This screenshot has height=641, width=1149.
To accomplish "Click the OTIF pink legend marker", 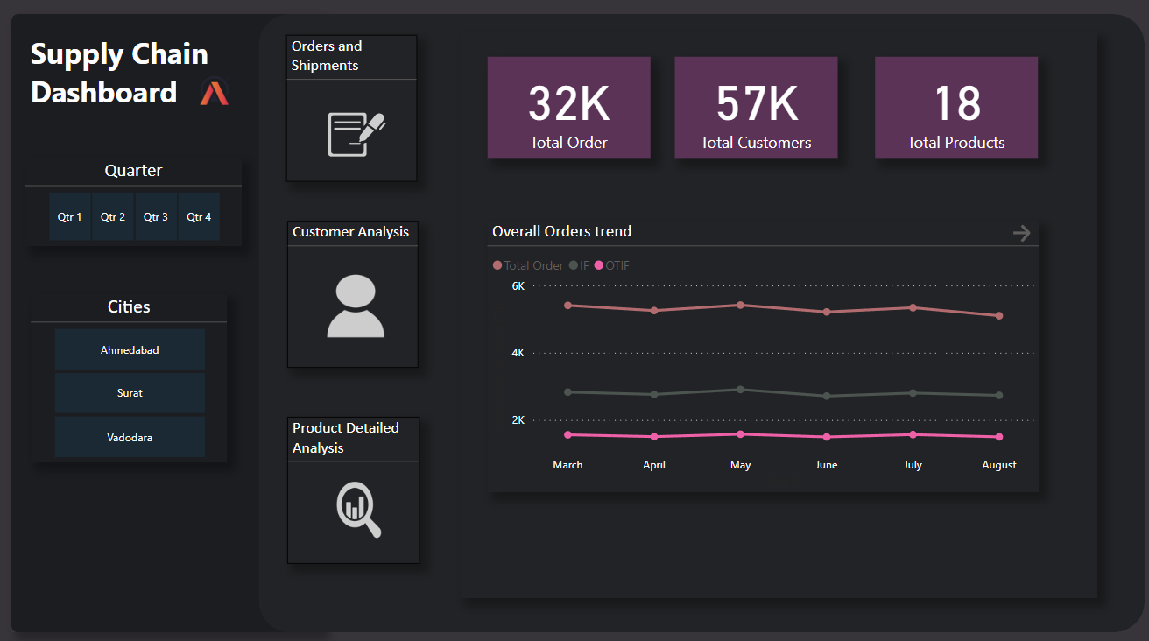I will click(599, 265).
